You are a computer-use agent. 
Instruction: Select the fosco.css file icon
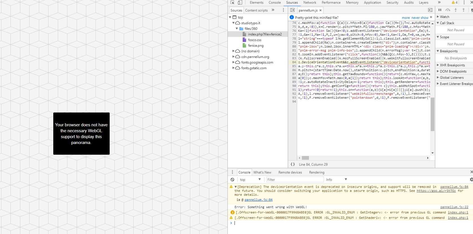(x=244, y=40)
